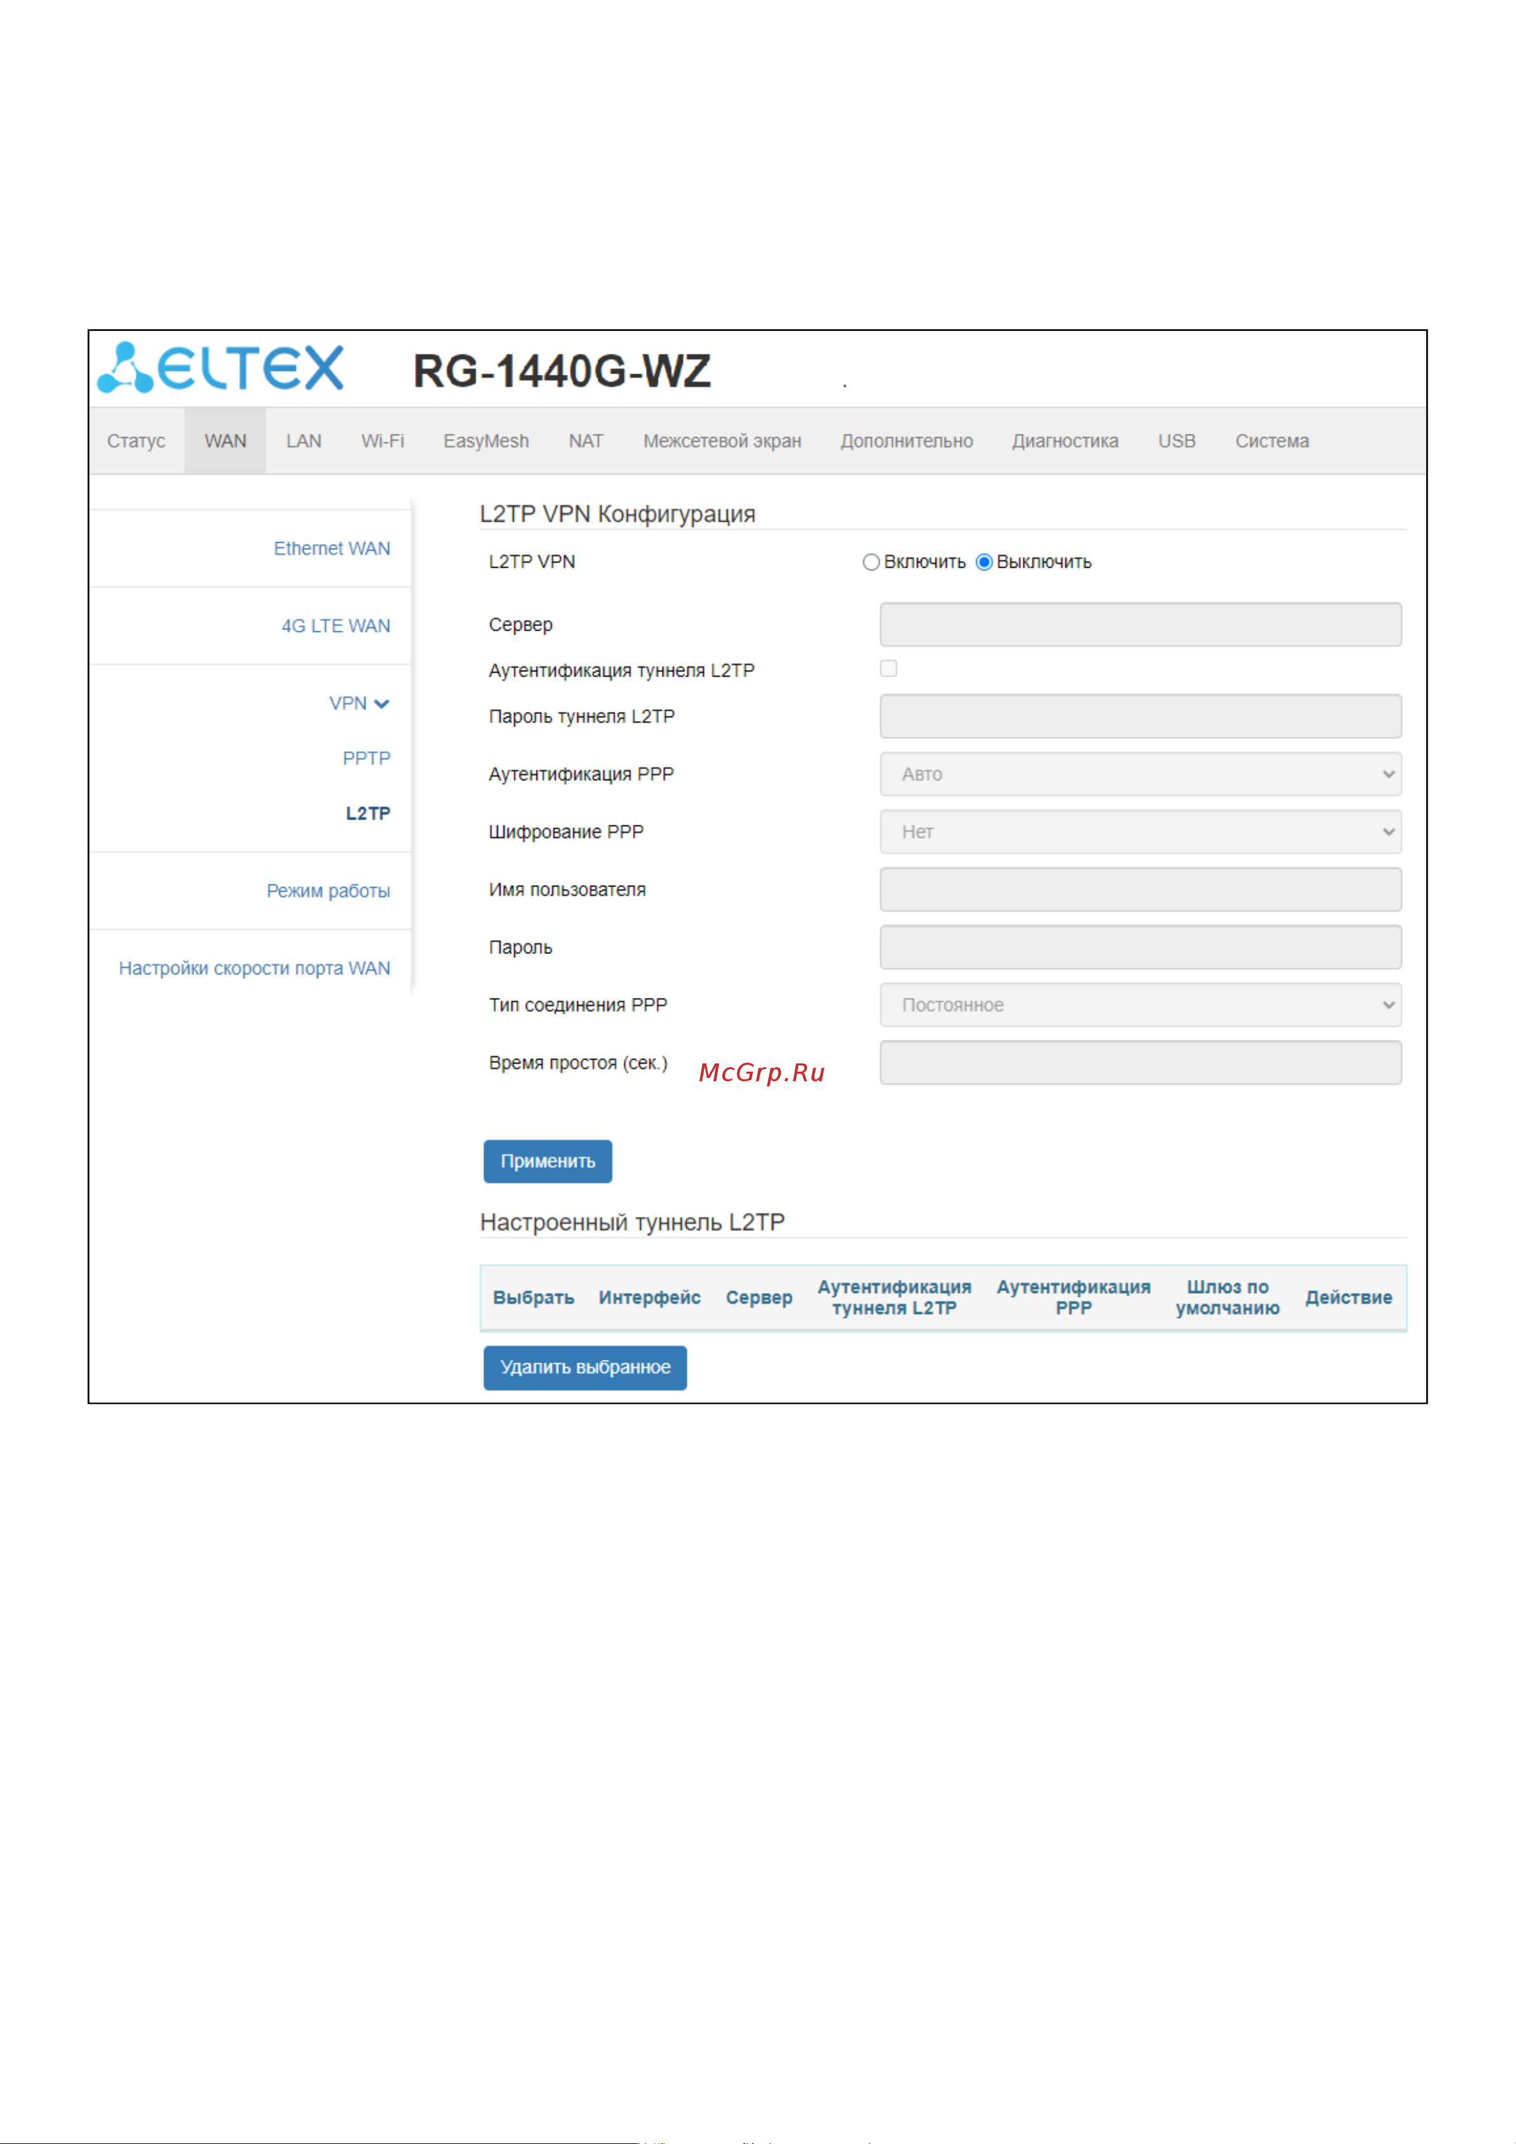Open the Тип соединения PPP dropdown
This screenshot has height=2144, width=1516.
pos(1141,1005)
